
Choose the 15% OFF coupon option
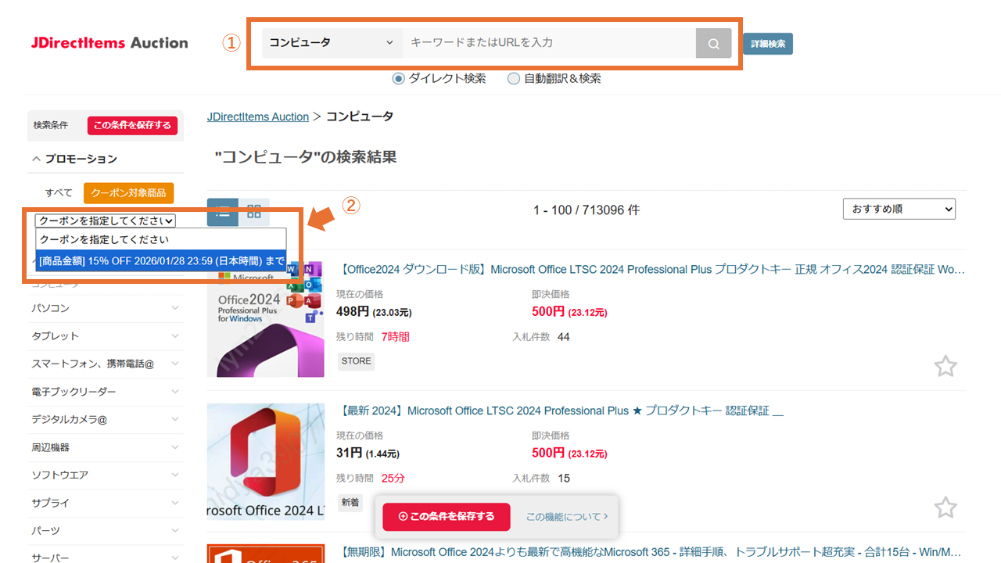[x=161, y=261]
